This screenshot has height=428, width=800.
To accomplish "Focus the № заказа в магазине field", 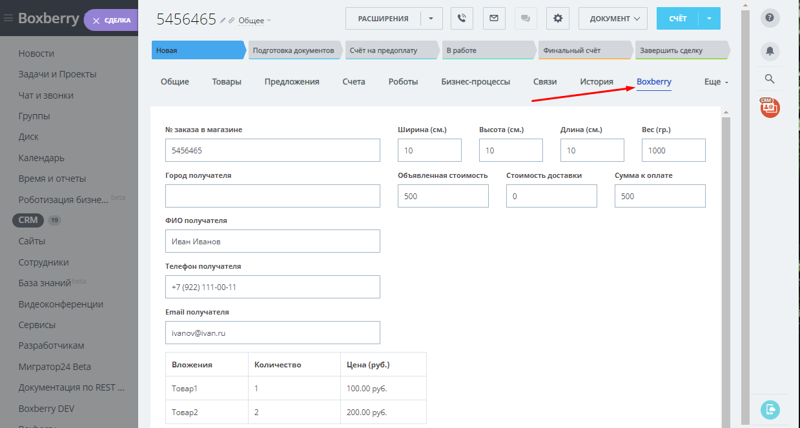I will (272, 150).
